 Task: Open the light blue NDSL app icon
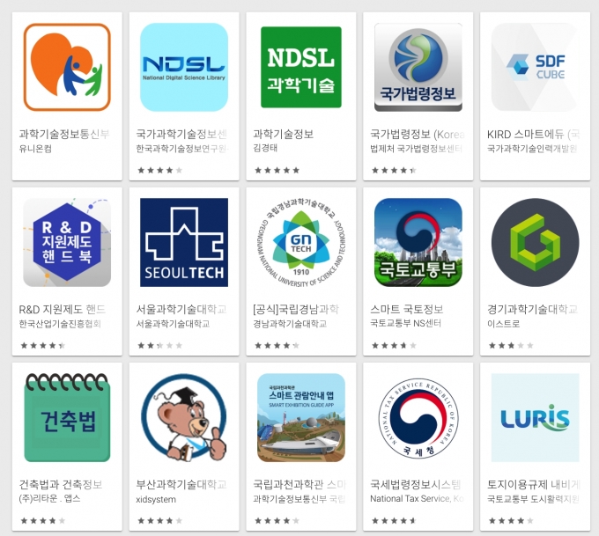(184, 67)
